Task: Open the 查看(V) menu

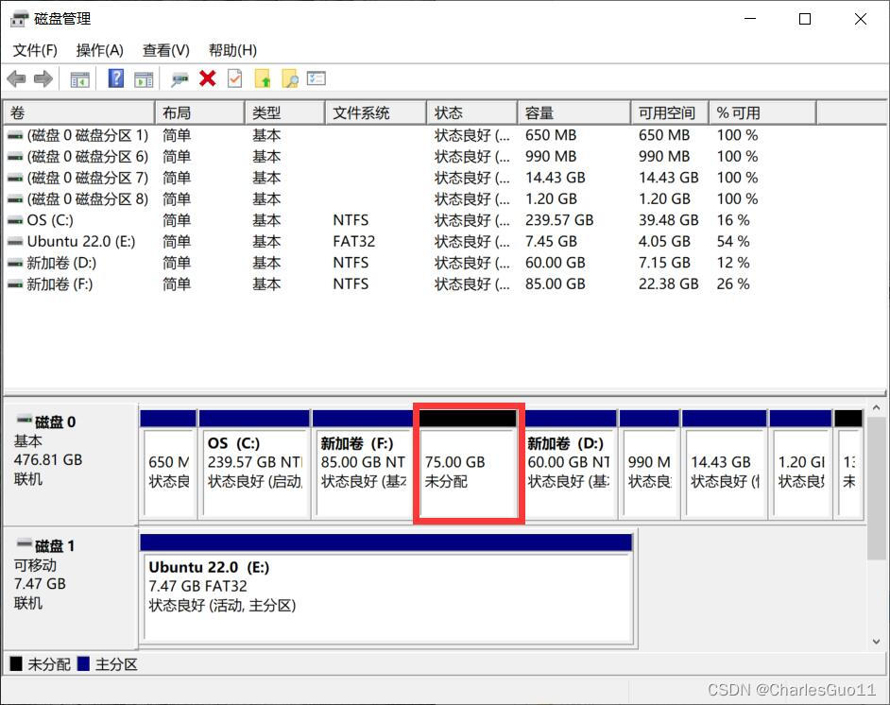Action: point(165,50)
